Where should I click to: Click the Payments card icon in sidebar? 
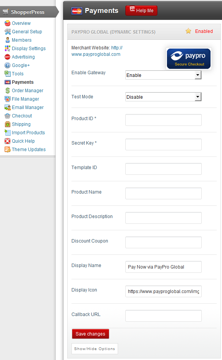(8, 82)
